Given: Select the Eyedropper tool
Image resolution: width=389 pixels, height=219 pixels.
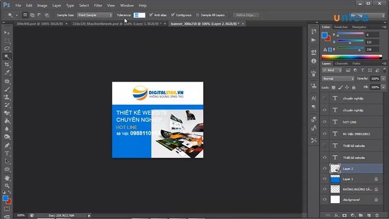Looking at the screenshot, I should [7, 72].
